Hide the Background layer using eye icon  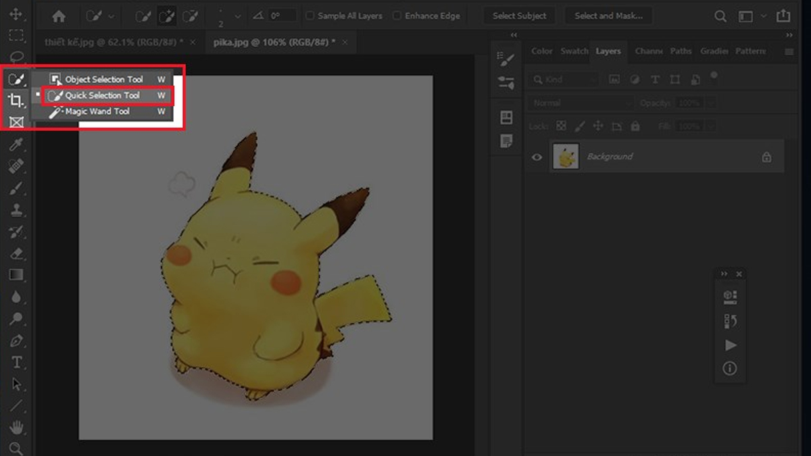(x=537, y=157)
